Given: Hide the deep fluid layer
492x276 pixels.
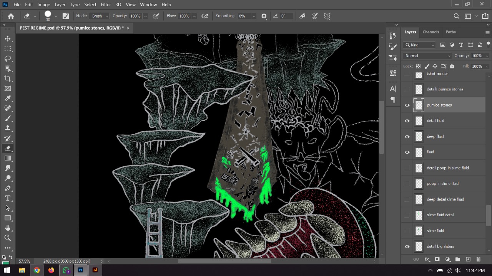Looking at the screenshot, I should [x=407, y=136].
